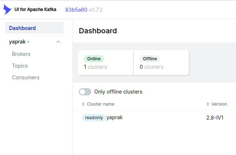
Task: Click the readonly tag in cluster row
Action: [x=94, y=118]
